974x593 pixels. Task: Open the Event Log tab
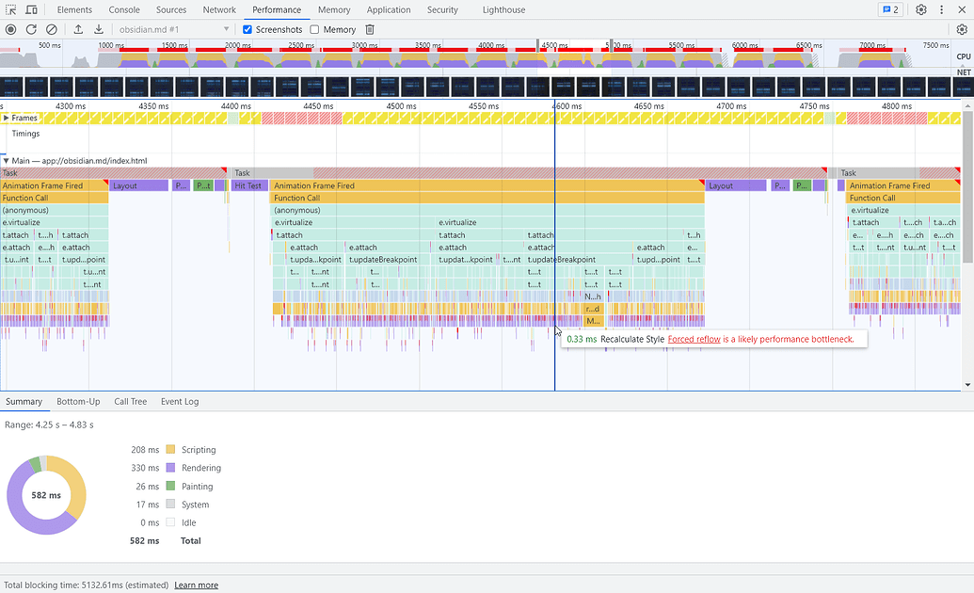click(x=180, y=402)
